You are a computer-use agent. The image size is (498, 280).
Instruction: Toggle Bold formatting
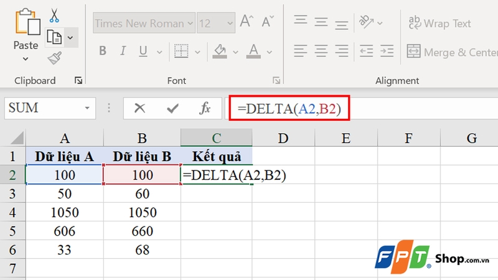tap(102, 51)
